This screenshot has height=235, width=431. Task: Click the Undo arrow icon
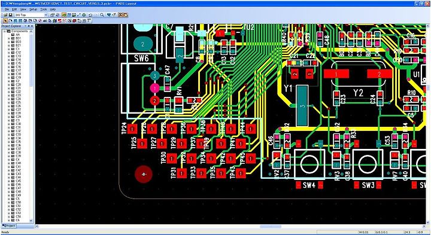pos(90,15)
